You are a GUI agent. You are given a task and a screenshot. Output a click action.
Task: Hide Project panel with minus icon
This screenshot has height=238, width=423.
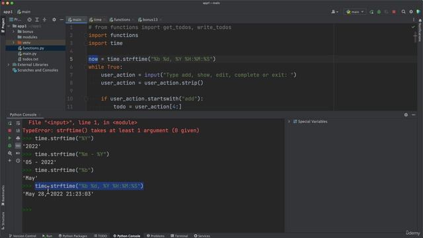[x=61, y=20]
